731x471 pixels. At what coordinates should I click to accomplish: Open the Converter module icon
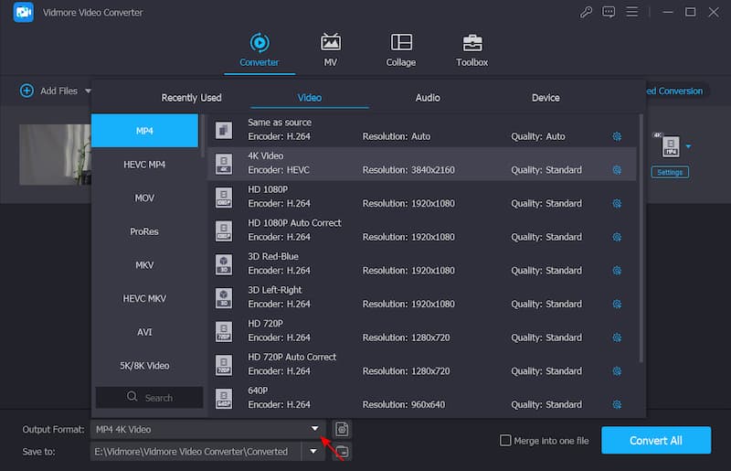tap(260, 43)
